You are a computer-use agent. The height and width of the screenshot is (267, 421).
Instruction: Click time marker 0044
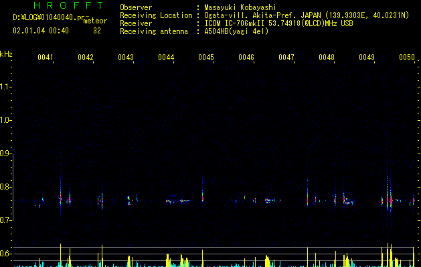pos(166,57)
